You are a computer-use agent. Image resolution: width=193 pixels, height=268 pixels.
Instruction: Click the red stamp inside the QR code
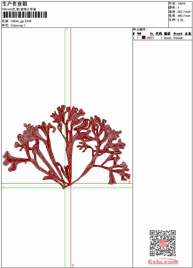[x=163, y=243]
